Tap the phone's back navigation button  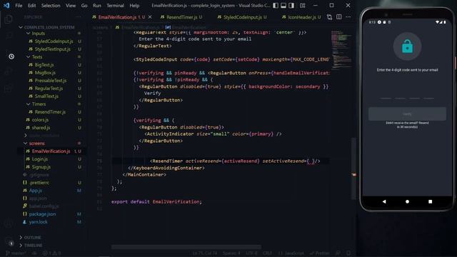tap(384, 201)
